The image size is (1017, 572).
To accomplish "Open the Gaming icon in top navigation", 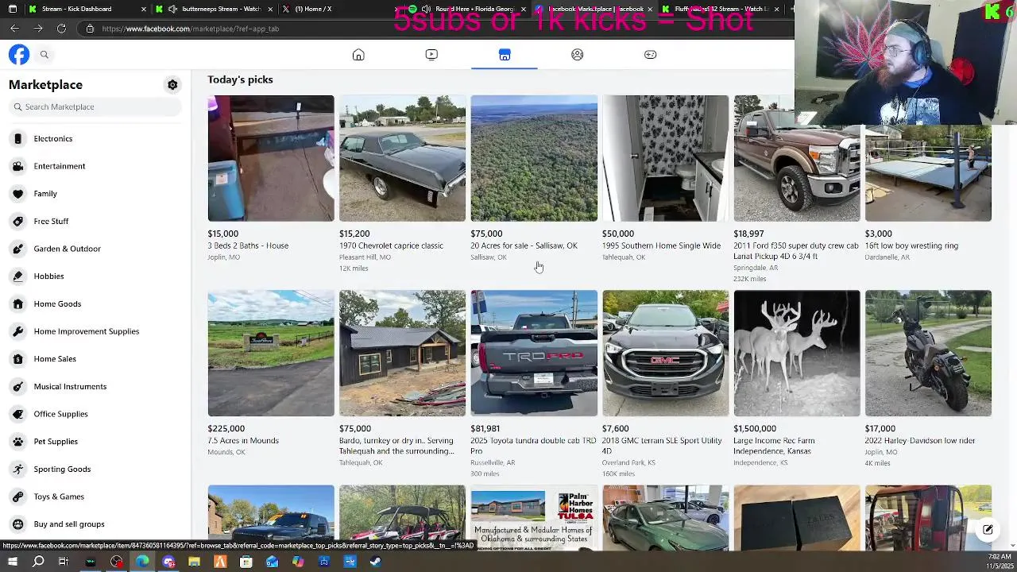I will coord(650,55).
